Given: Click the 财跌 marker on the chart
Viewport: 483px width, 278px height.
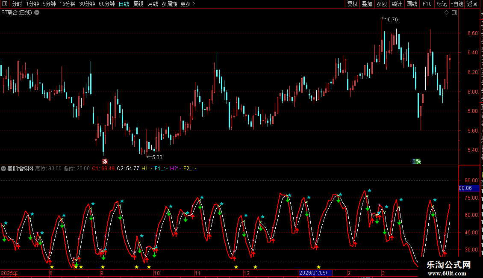Looking at the screenshot, I should tap(416, 162).
